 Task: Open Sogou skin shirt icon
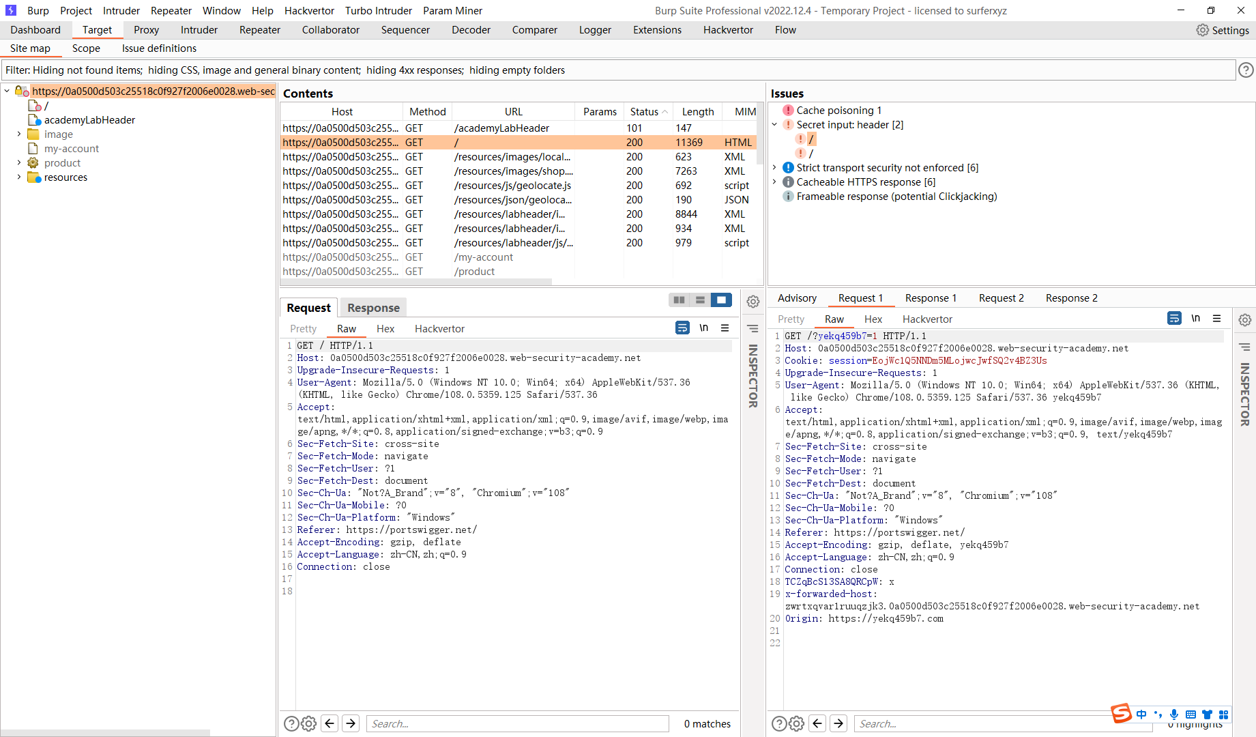1207,714
